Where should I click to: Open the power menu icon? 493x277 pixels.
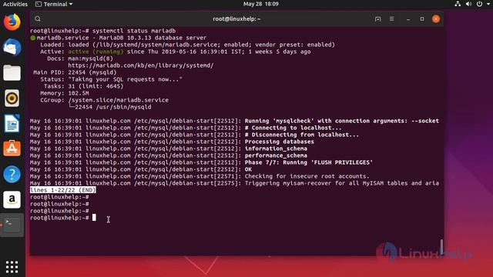[x=479, y=4]
